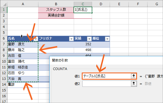The height and width of the screenshot is (103, 163).
Task: Select column C header
Action: click(83, 4)
